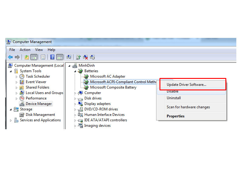Expand the Local Users and Groups node
243x182 pixels.
click(16, 93)
